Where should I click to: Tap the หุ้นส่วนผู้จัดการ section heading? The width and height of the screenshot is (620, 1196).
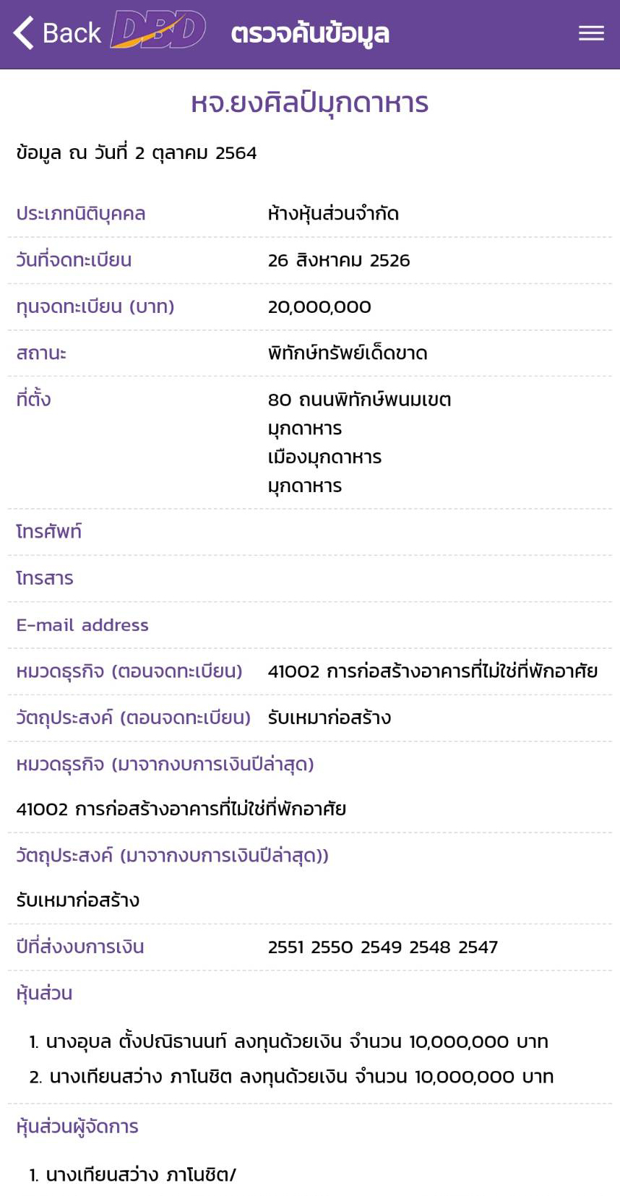[77, 1127]
